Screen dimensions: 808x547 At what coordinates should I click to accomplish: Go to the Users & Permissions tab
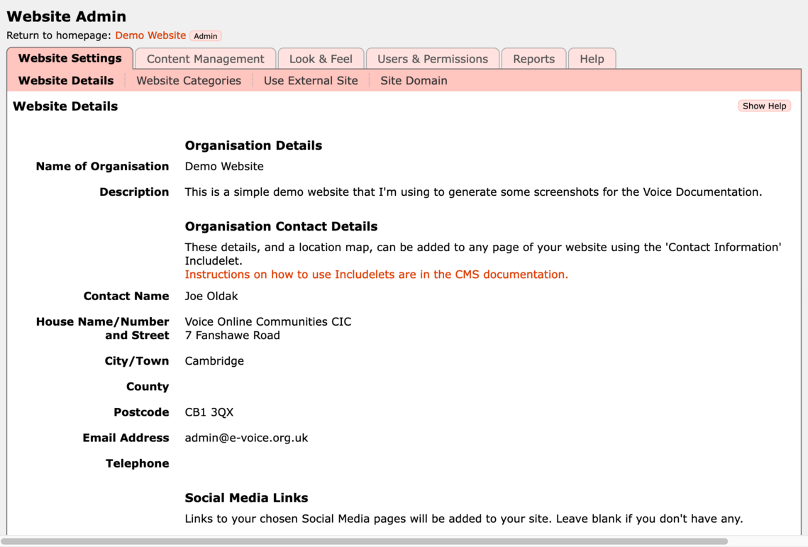click(432, 59)
